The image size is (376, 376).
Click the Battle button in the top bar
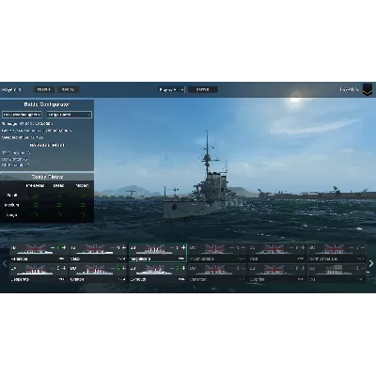tap(203, 89)
